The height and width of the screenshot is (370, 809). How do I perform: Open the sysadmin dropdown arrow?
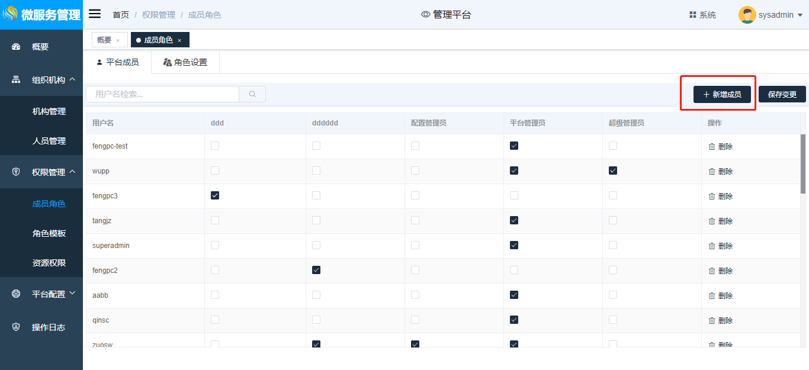[x=800, y=15]
